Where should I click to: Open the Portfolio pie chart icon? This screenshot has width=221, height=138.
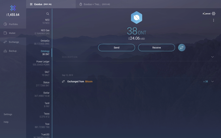pos(5,24)
